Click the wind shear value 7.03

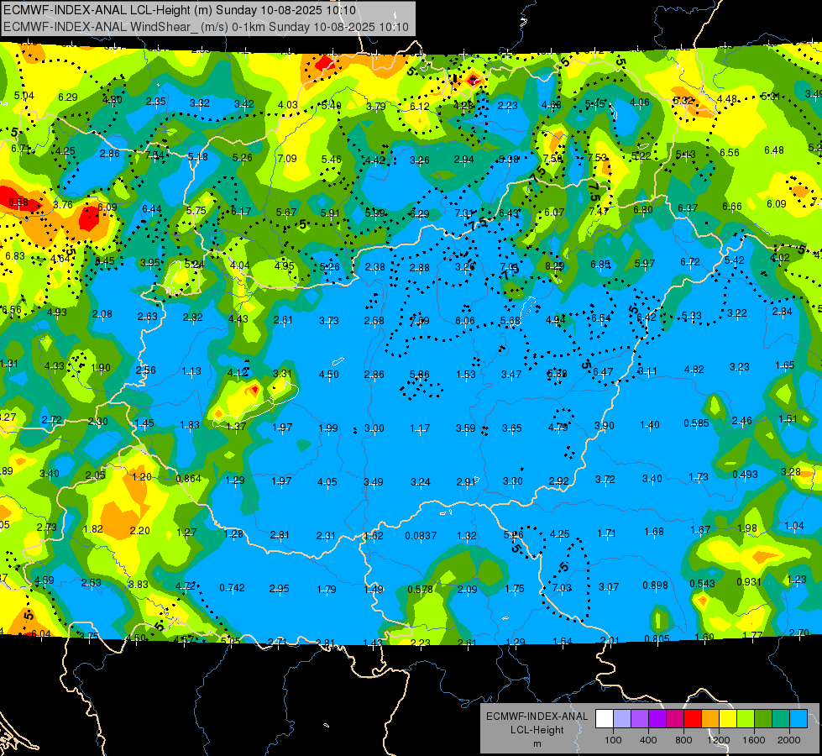point(562,588)
